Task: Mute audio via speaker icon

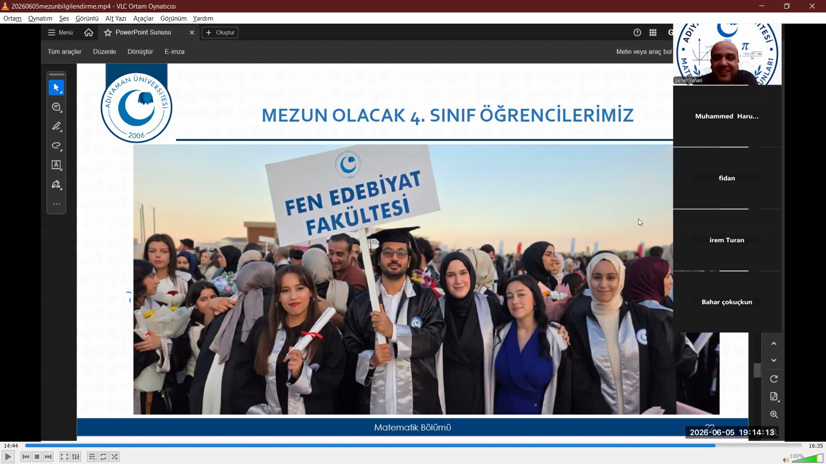Action: (786, 460)
